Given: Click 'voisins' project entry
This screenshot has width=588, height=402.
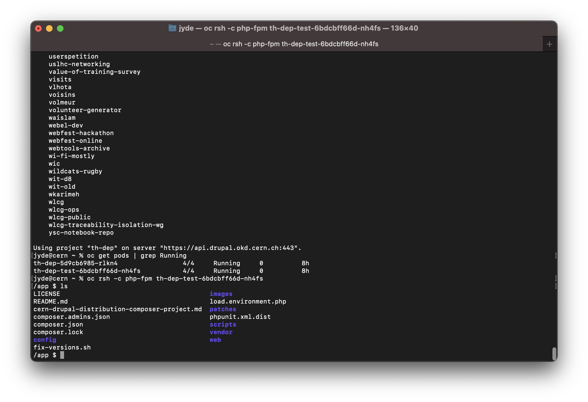Looking at the screenshot, I should [62, 95].
